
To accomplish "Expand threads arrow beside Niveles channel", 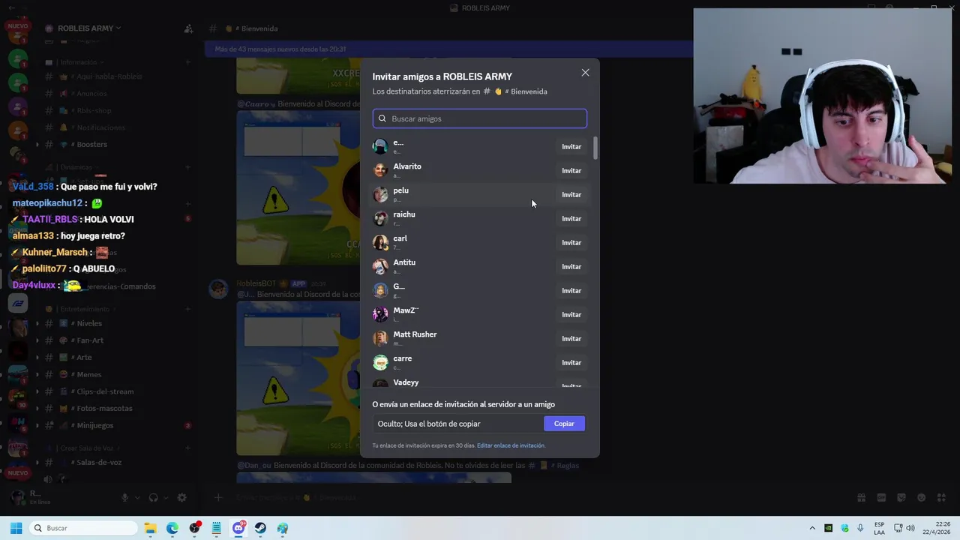I will (37, 323).
